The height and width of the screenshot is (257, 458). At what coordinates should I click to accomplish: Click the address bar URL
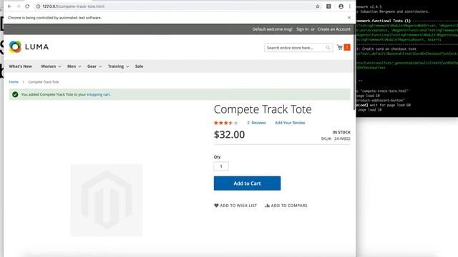(x=73, y=6)
